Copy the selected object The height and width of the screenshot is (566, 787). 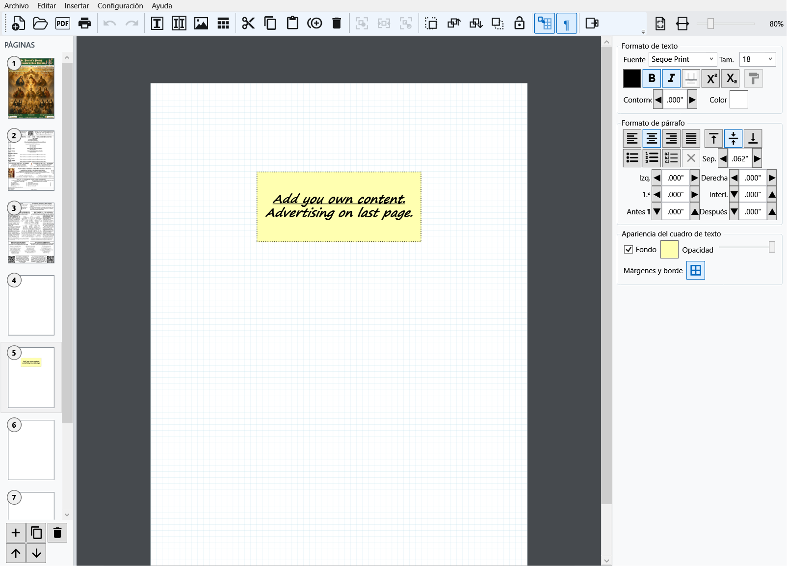[x=270, y=23]
